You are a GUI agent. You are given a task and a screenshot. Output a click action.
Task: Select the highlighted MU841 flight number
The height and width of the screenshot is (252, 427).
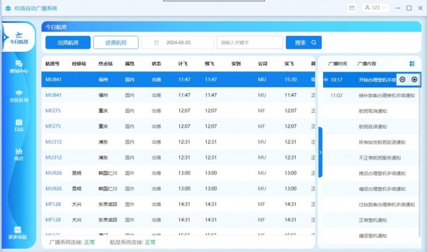53,79
